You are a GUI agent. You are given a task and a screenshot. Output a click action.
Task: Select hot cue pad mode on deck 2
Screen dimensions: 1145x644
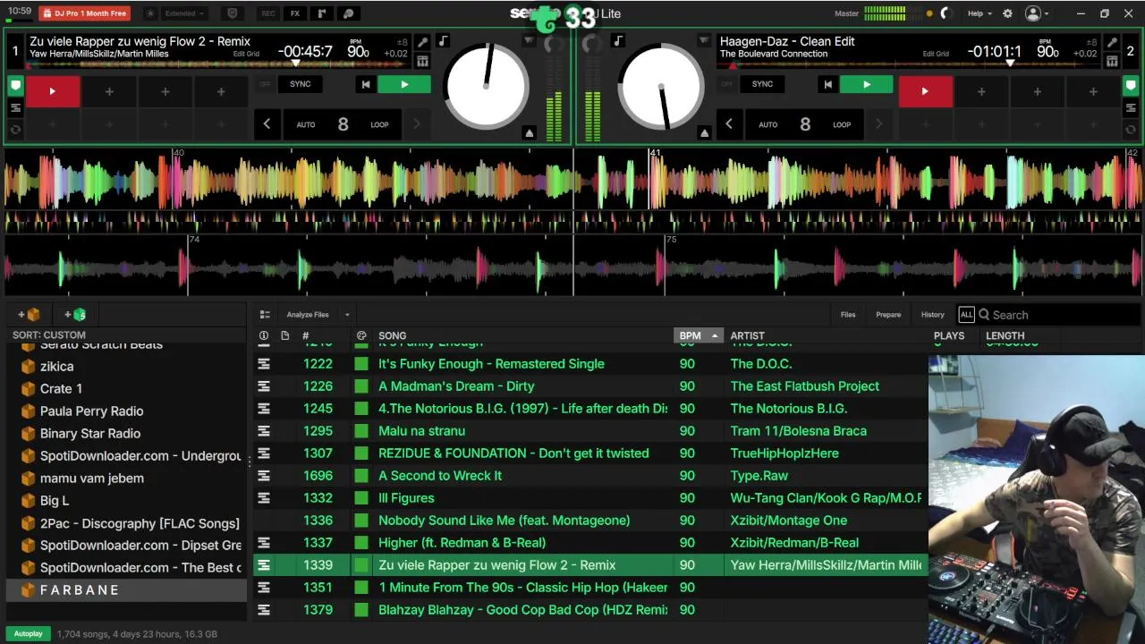pos(1131,87)
